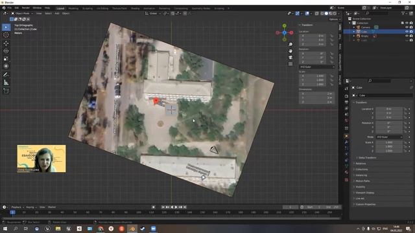This screenshot has width=415, height=233.
Task: Expand the Delta Transform panel
Action: [x=367, y=158]
